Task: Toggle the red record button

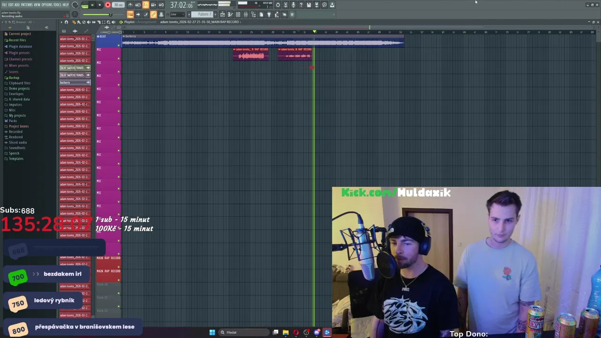Action: (108, 5)
